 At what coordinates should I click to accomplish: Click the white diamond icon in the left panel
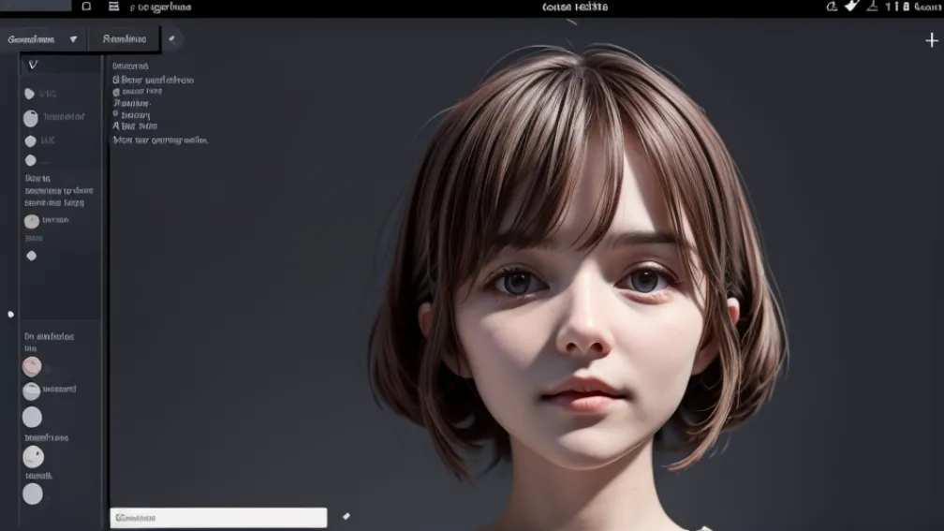(31, 256)
